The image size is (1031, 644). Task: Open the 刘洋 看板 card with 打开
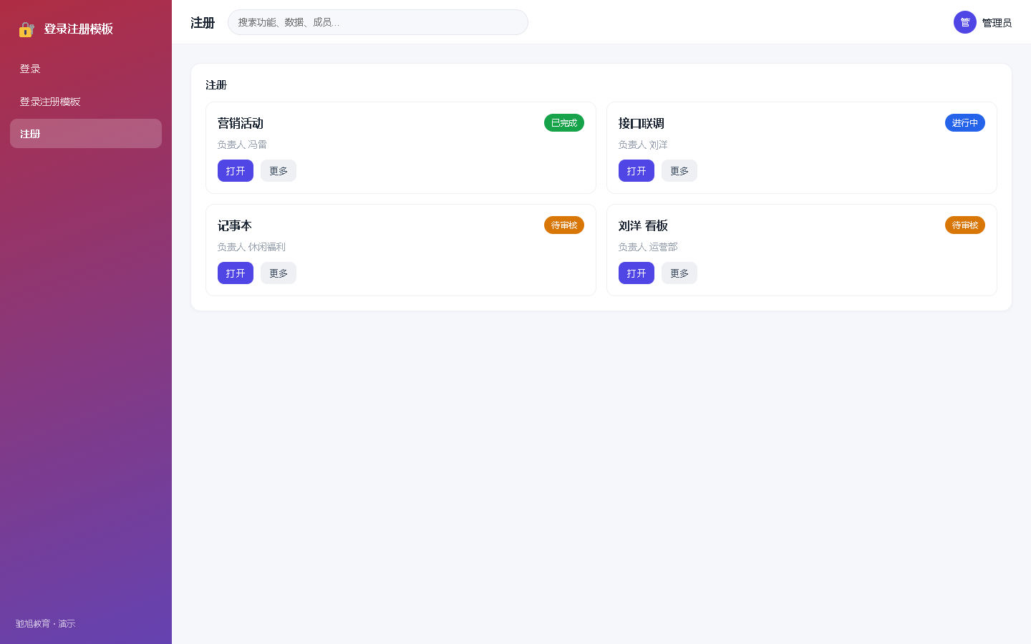pyautogui.click(x=636, y=273)
